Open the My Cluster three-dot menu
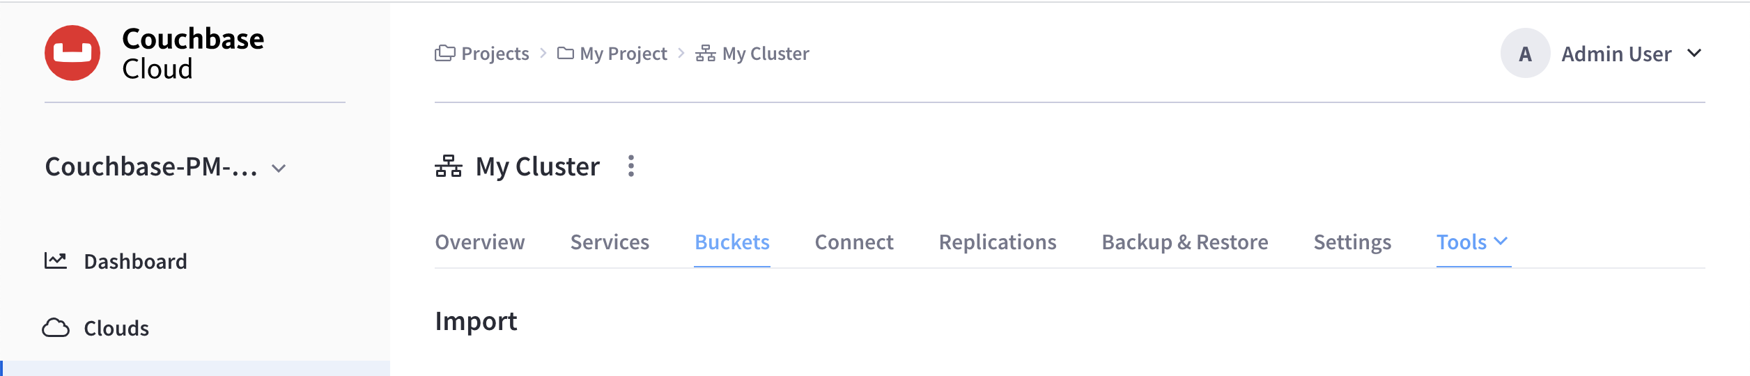 pyautogui.click(x=630, y=166)
